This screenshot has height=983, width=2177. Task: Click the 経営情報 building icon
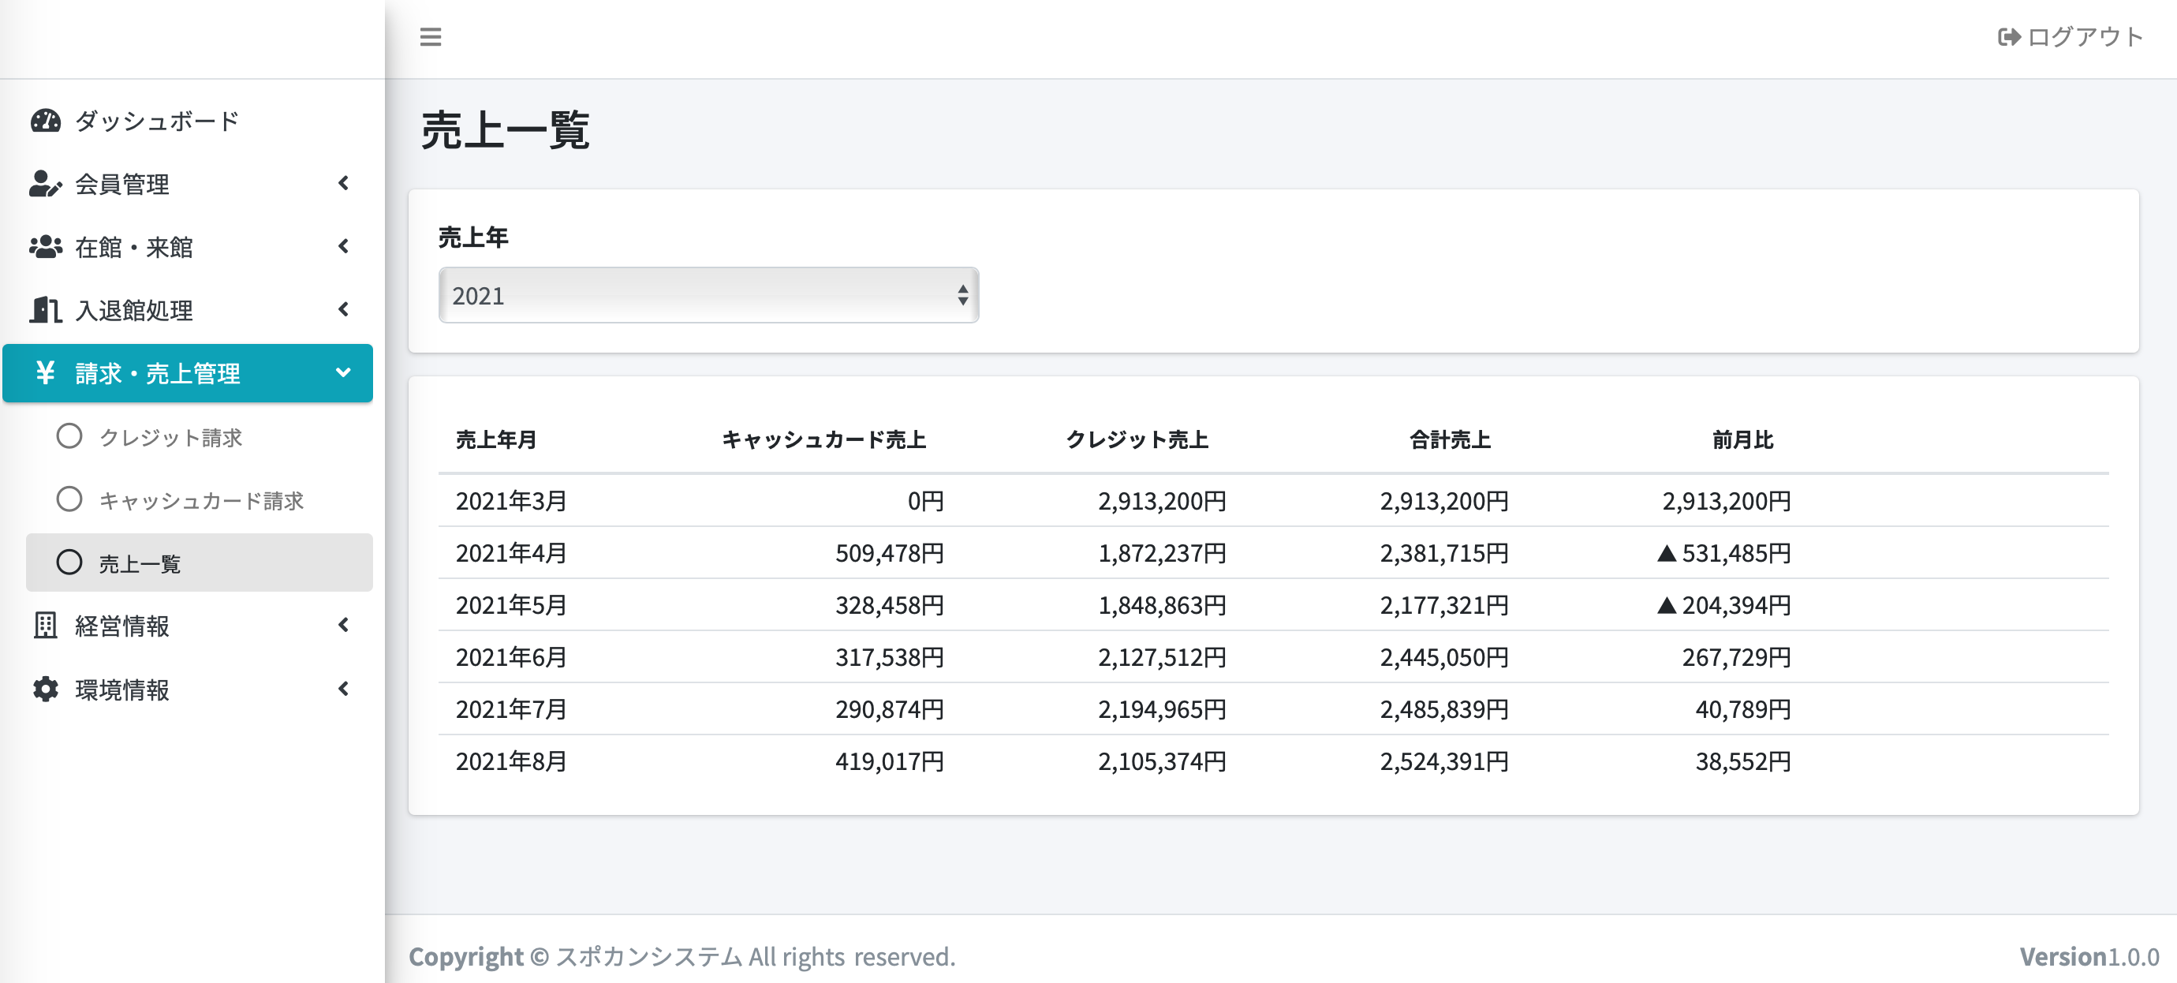[46, 626]
